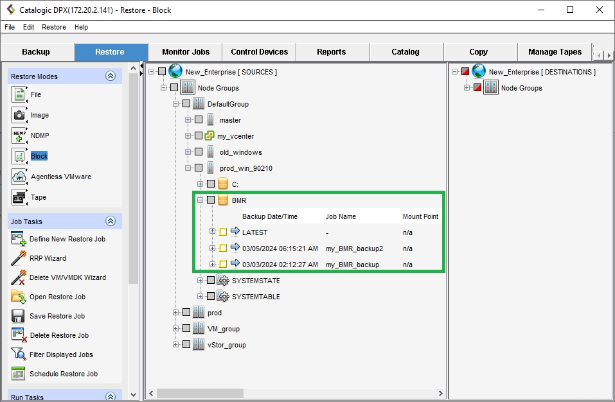
Task: Click the Tape restore mode icon
Action: (19, 197)
